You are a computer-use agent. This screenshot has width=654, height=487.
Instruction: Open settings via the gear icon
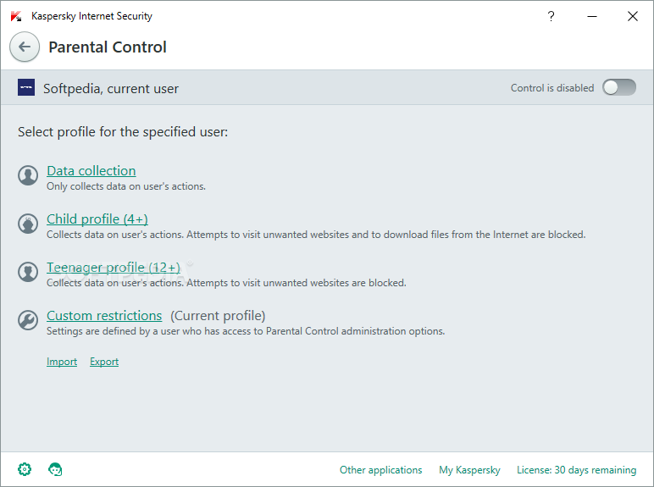(25, 469)
